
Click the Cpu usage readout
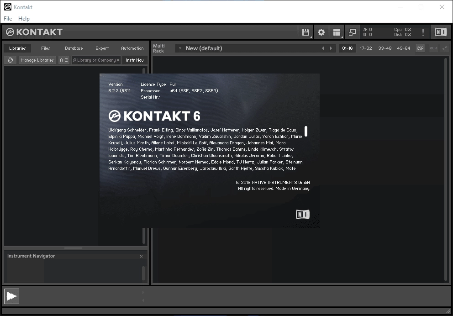tap(402, 30)
